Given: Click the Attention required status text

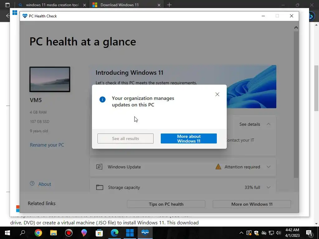Looking at the screenshot, I should (x=242, y=167).
